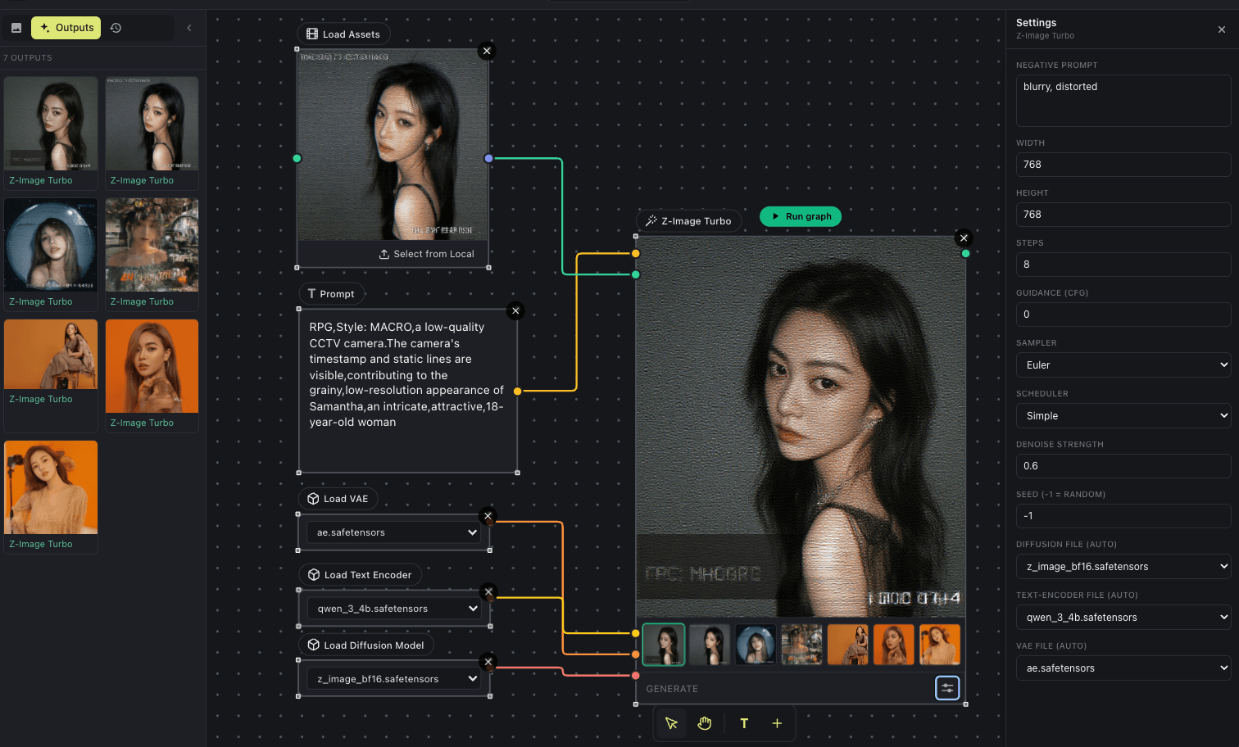Image resolution: width=1239 pixels, height=747 pixels.
Task: Click Select from Local upload button
Action: [426, 254]
